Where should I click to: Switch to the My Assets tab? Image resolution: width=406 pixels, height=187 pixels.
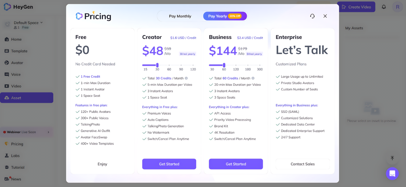pyautogui.click(x=354, y=28)
